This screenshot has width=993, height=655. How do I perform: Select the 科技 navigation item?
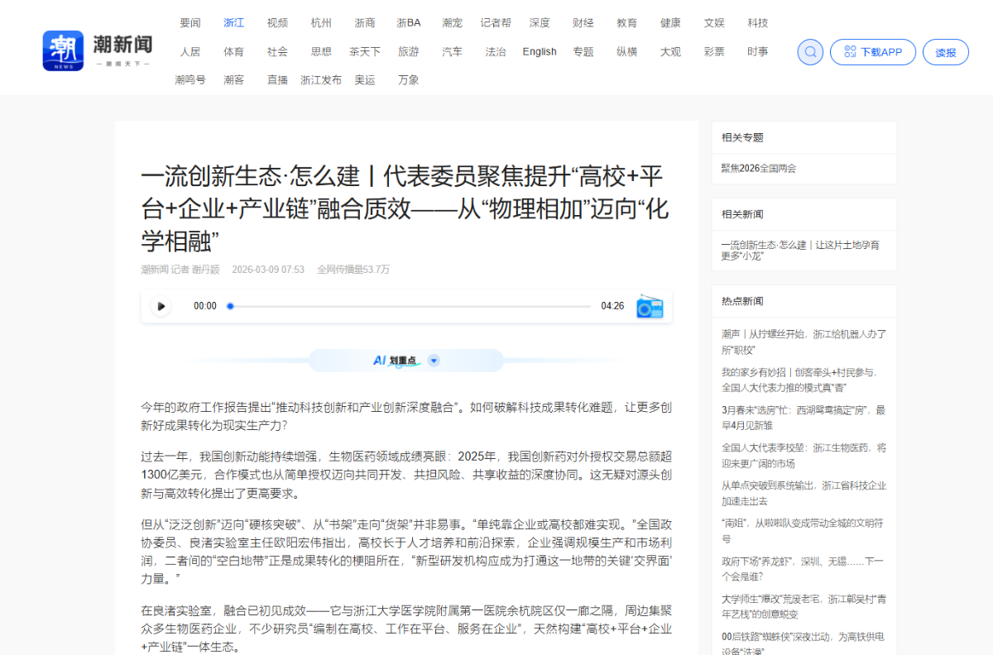(757, 23)
